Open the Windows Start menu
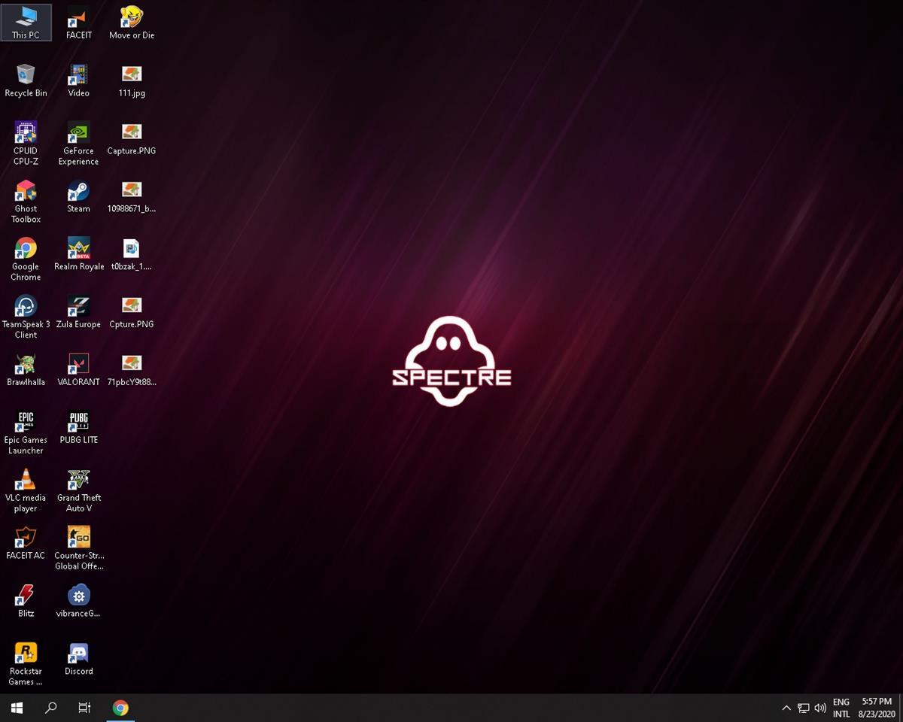This screenshot has width=903, height=722. click(x=17, y=708)
